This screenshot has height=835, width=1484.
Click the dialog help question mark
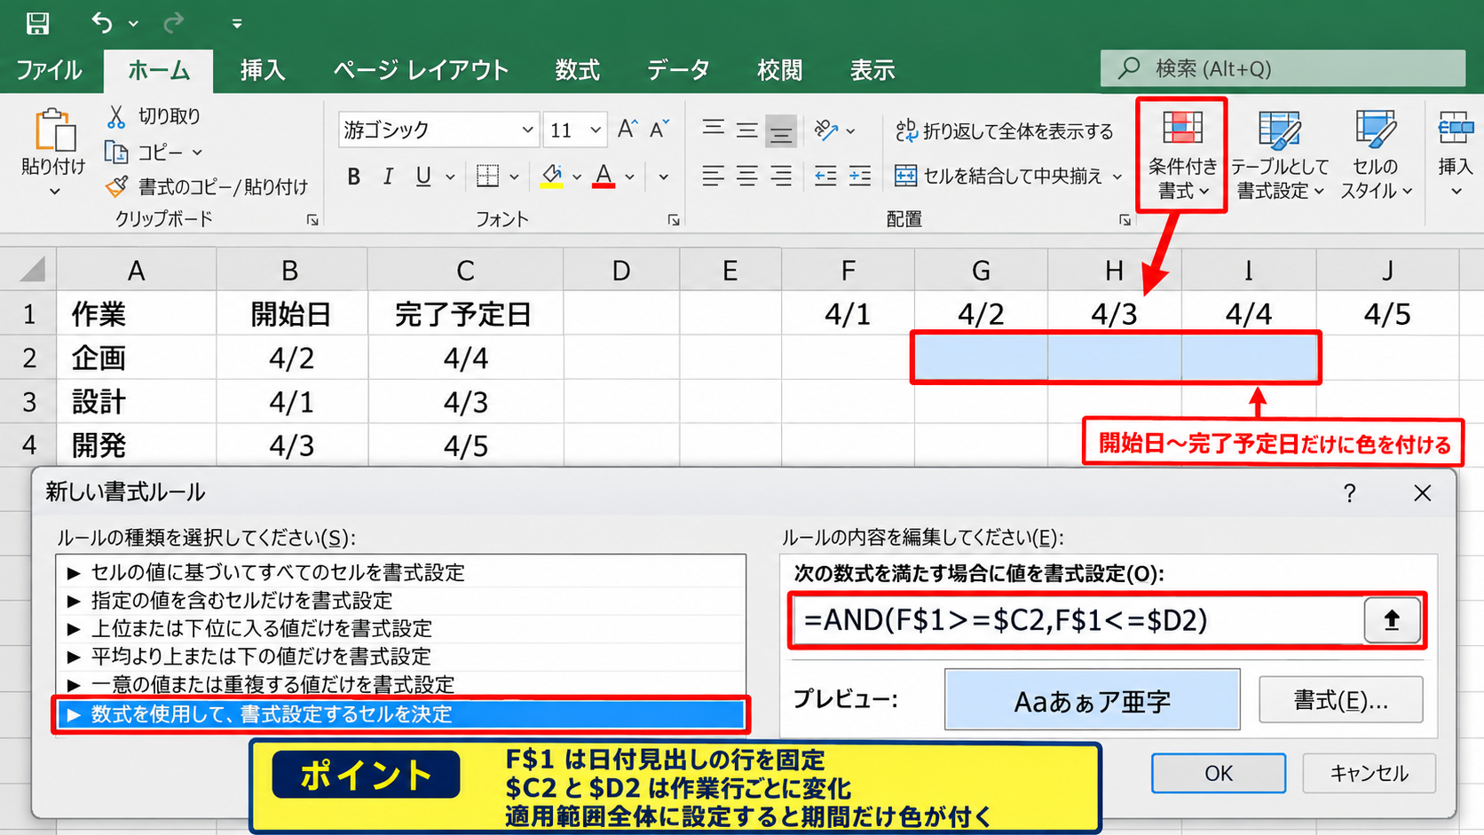pos(1349,493)
